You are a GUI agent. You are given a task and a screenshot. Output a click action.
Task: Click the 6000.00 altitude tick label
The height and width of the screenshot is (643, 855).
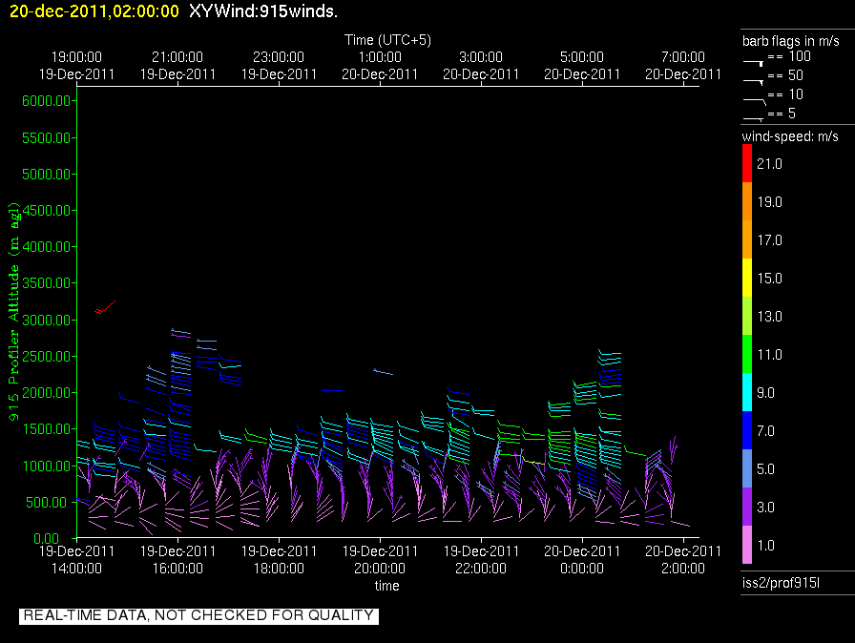click(46, 101)
